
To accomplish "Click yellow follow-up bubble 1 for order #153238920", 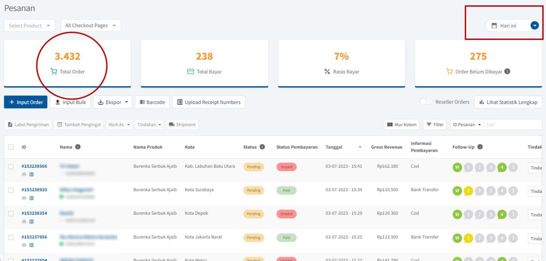I will pyautogui.click(x=468, y=191).
